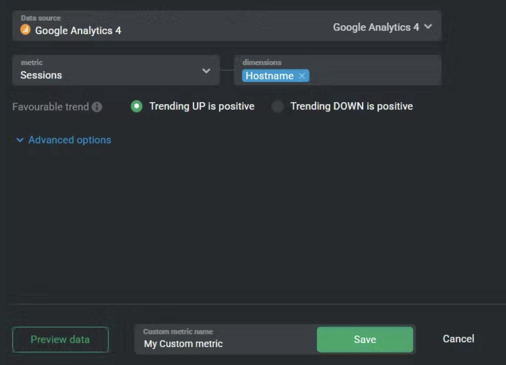The height and width of the screenshot is (365, 506).
Task: Open the Google Analytics 4 selector on right
Action: pos(376,27)
